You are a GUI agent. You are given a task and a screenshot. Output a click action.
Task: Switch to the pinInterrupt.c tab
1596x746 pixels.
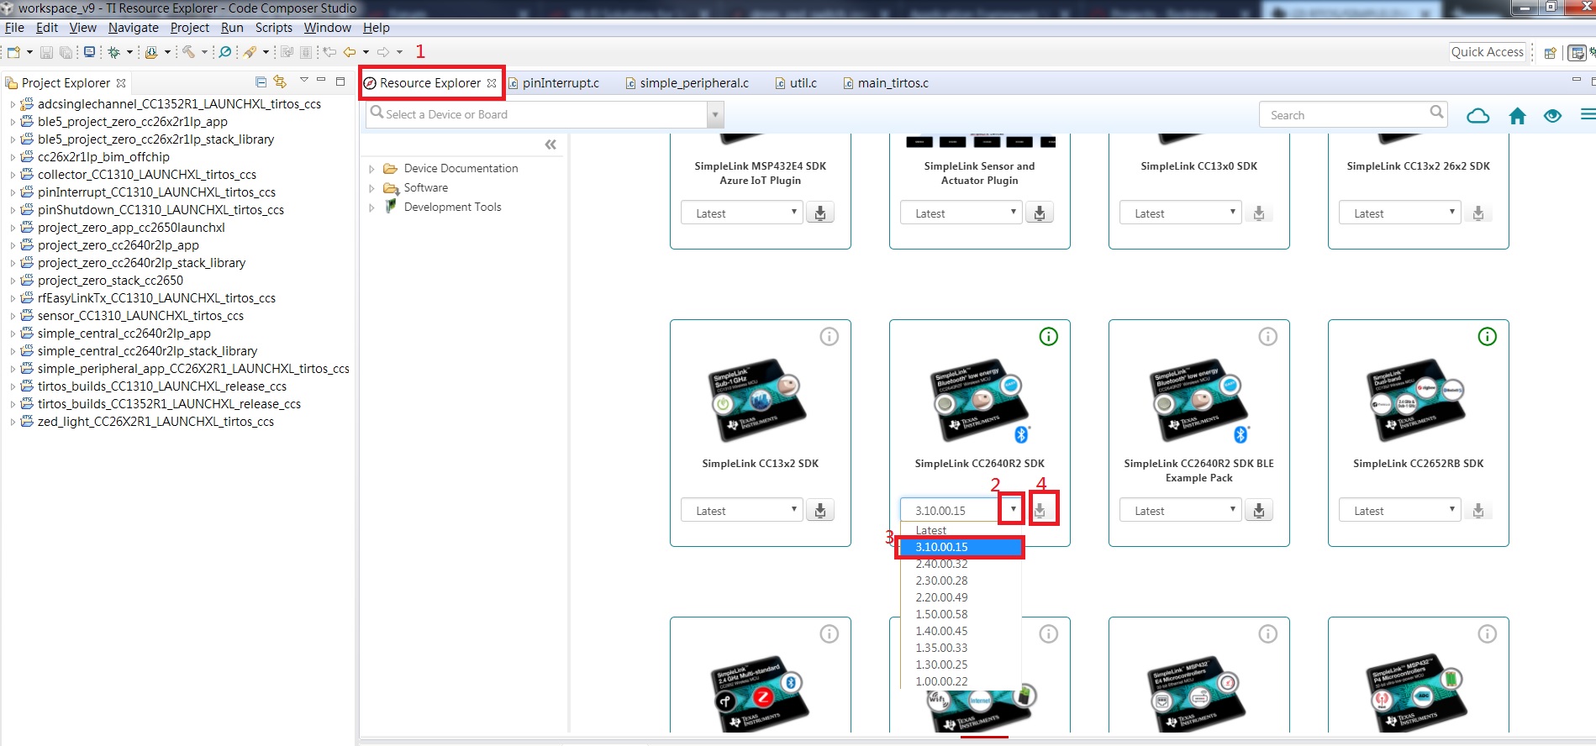pyautogui.click(x=554, y=83)
